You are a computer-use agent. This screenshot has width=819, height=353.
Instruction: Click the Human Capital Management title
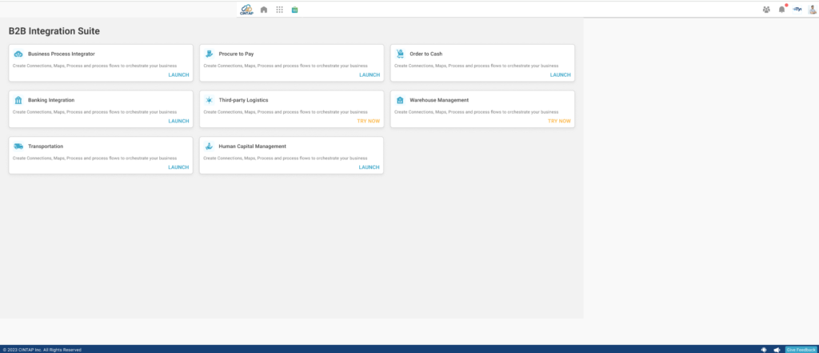point(252,146)
